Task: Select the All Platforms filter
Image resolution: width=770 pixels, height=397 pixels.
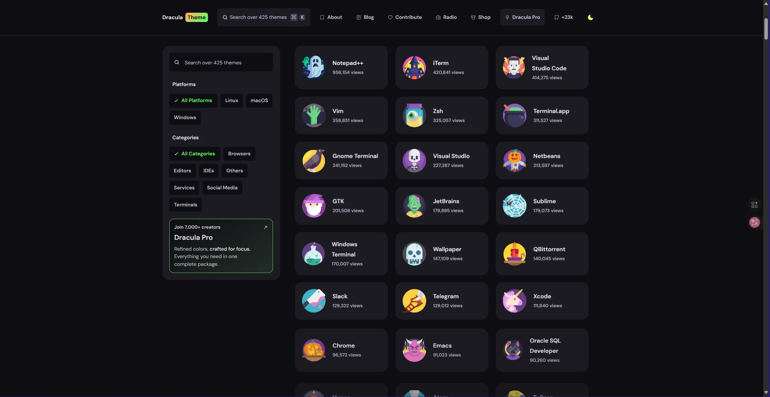Action: click(193, 101)
